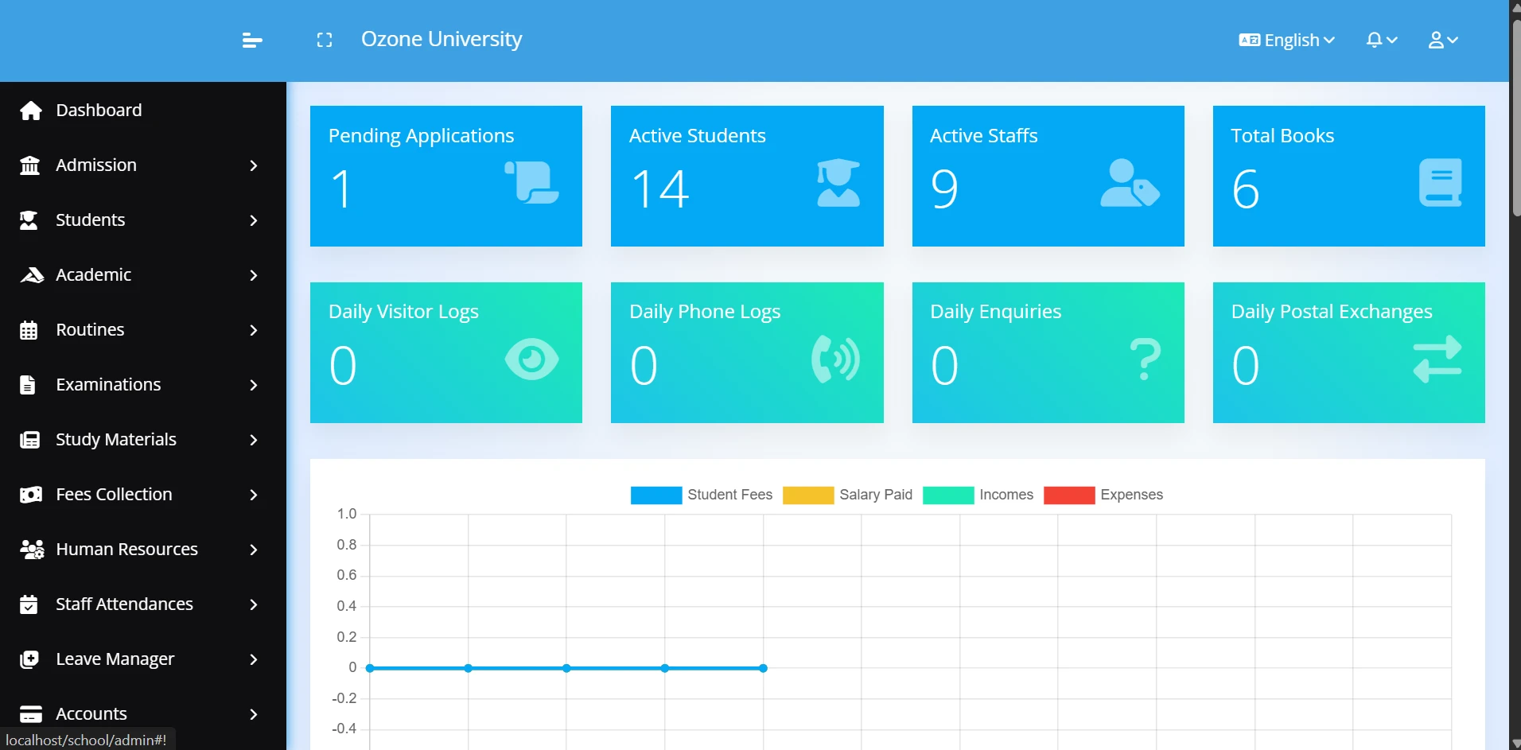Image resolution: width=1521 pixels, height=750 pixels.
Task: Open the English language dropdown
Action: 1286,40
